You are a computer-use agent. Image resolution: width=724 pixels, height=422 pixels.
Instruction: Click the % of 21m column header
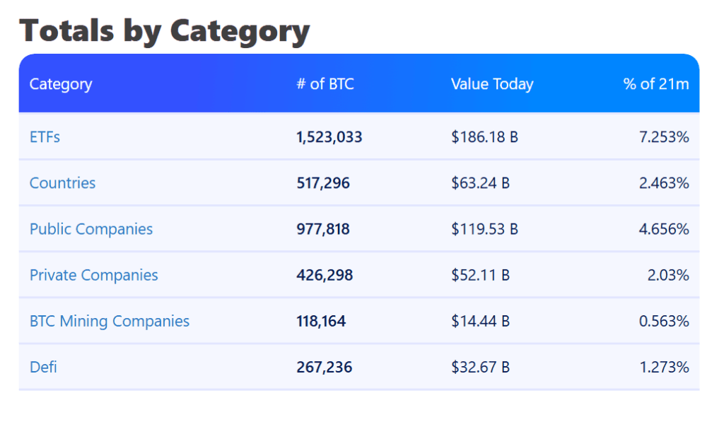pos(655,84)
